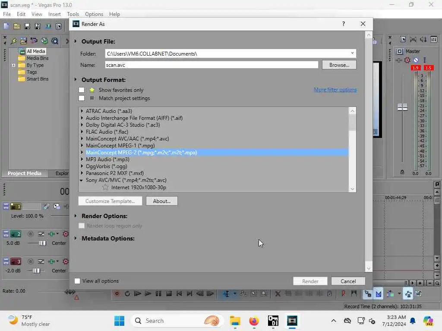Screen dimensions: 442x331
Task: Open the View menu
Action: click(x=37, y=14)
